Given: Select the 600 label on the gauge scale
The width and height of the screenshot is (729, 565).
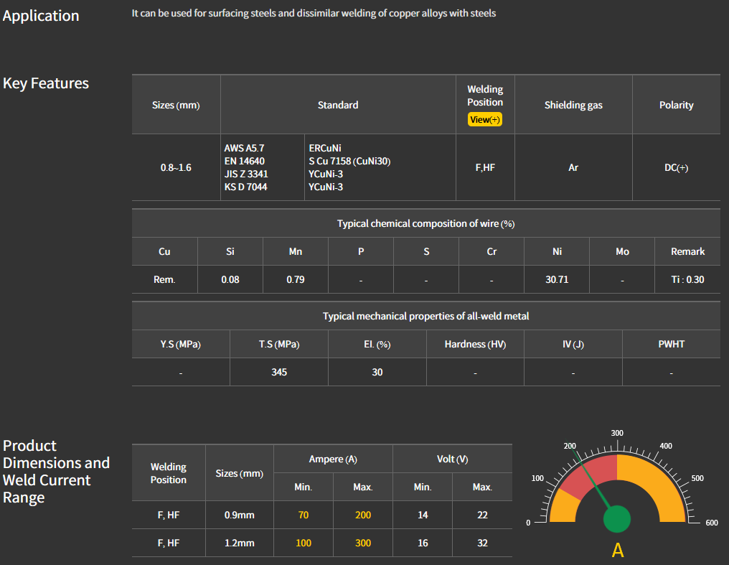Looking at the screenshot, I should click(711, 523).
